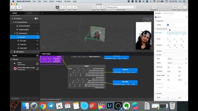Viewport: 198px width, 111px height.
Task: Switch to the Scene tab
Action: click(15, 13)
